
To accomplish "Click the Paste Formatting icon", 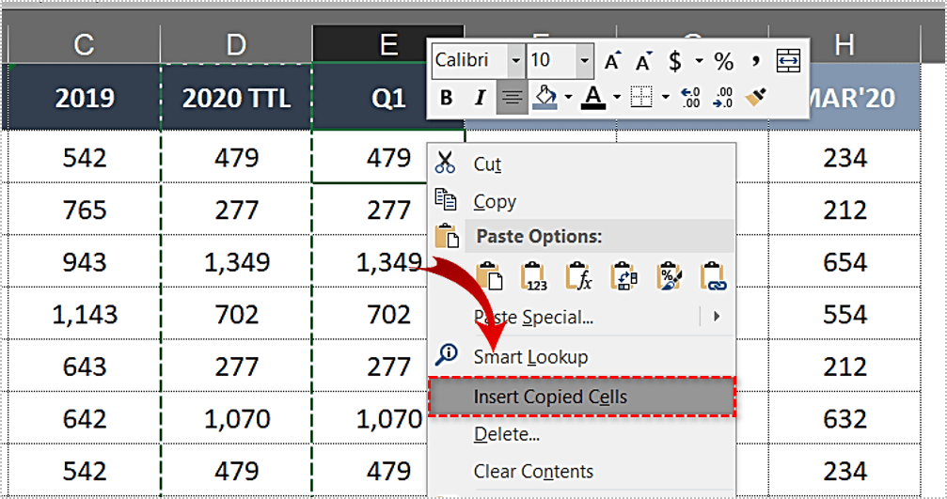I will 669,276.
